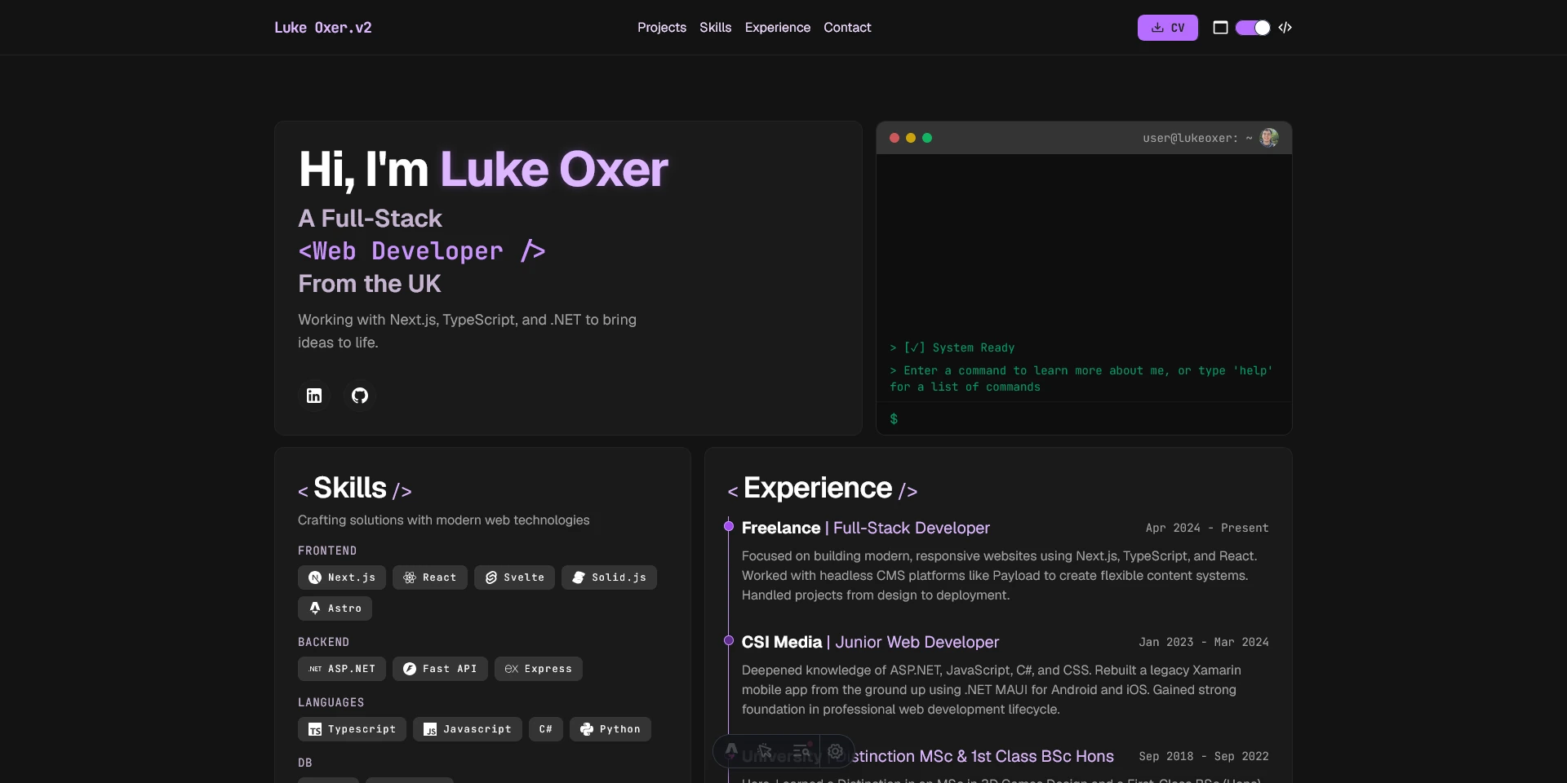The image size is (1567, 783).
Task: Select the Svelte skill chip
Action: [x=515, y=577]
